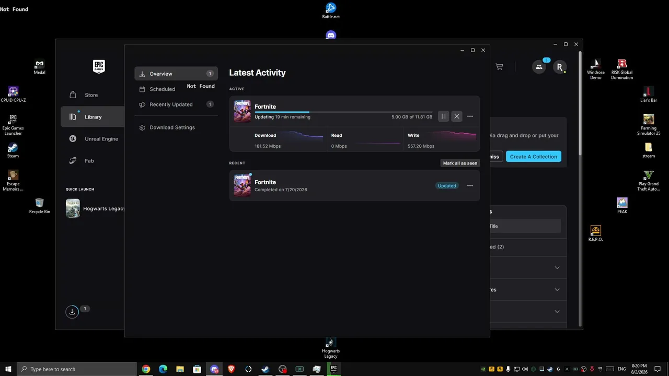Open the Store page in Epic sidebar

92,95
